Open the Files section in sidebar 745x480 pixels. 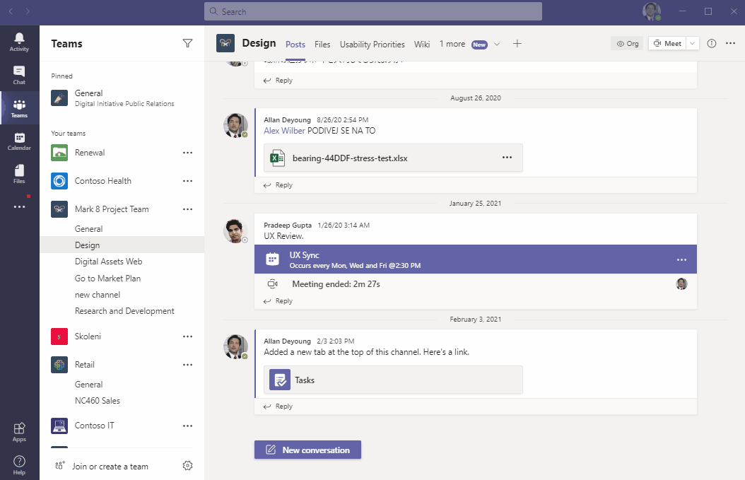pyautogui.click(x=19, y=175)
